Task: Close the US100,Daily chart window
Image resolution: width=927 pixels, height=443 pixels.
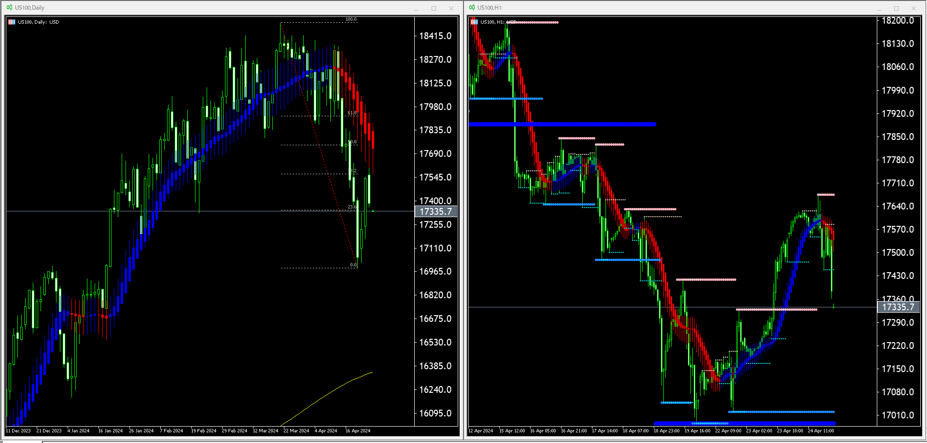Action: (451, 8)
